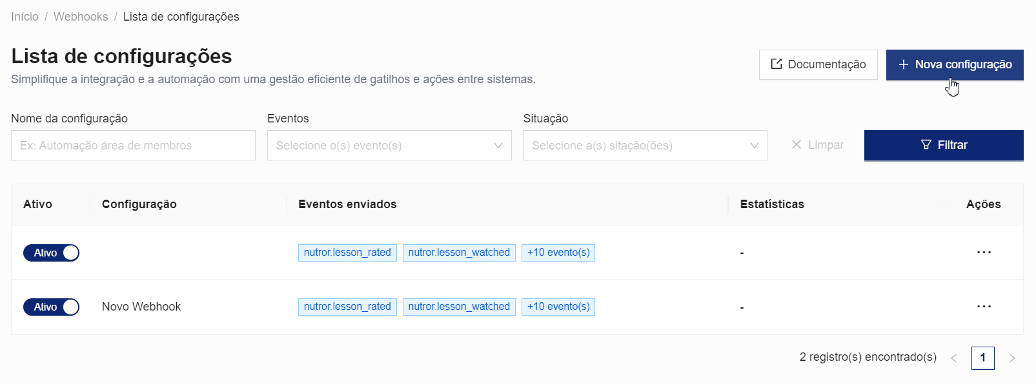Open the Situação dropdown
The height and width of the screenshot is (384, 1036).
[645, 146]
